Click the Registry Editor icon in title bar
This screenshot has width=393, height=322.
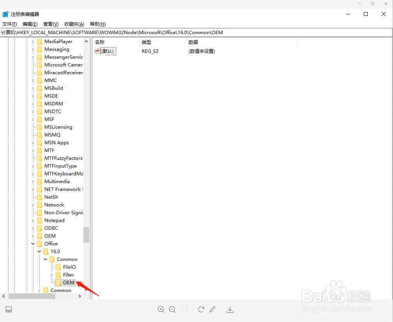pos(6,14)
